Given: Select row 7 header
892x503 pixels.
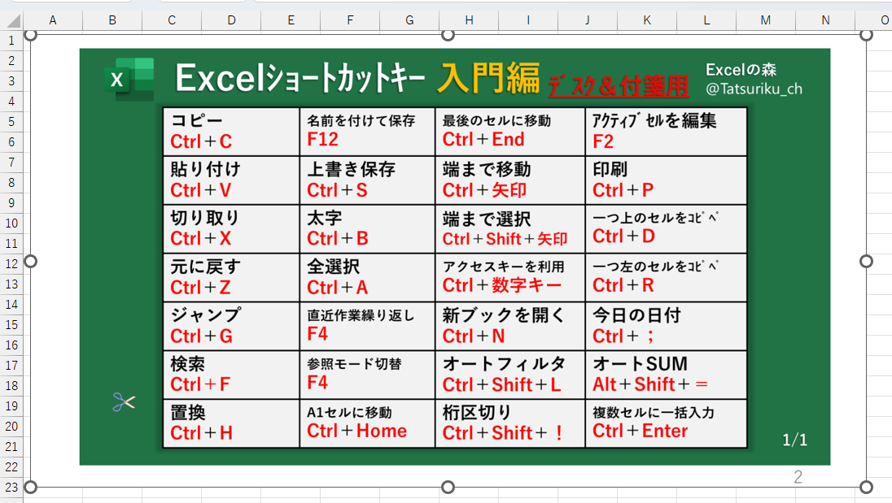Looking at the screenshot, I should pyautogui.click(x=11, y=163).
